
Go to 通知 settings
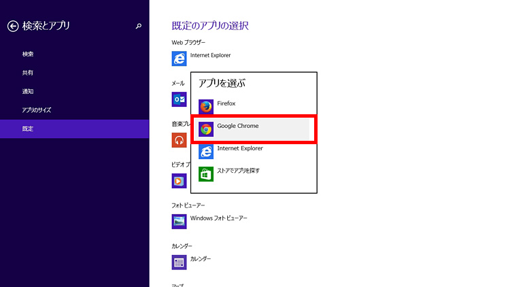click(28, 91)
